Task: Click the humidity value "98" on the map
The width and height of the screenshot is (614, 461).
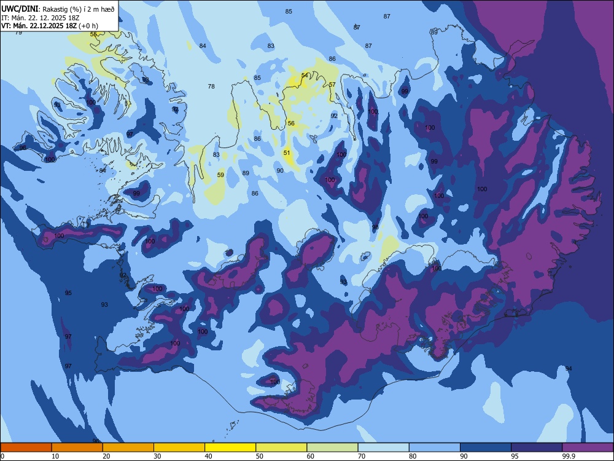Action: (375, 227)
